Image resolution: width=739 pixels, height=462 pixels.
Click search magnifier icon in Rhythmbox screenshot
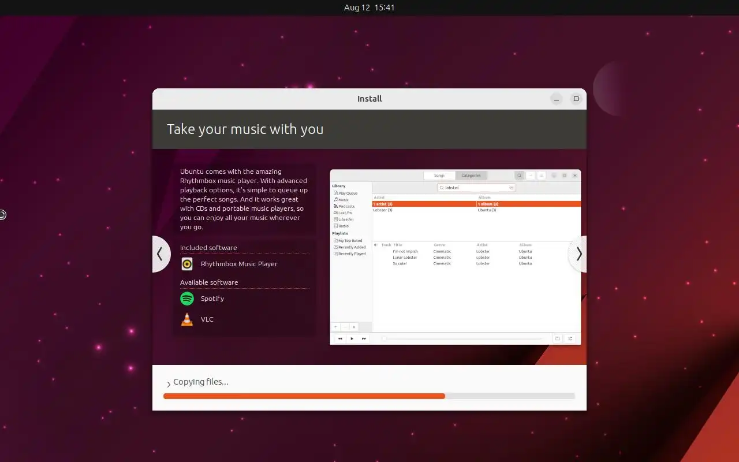coord(519,176)
